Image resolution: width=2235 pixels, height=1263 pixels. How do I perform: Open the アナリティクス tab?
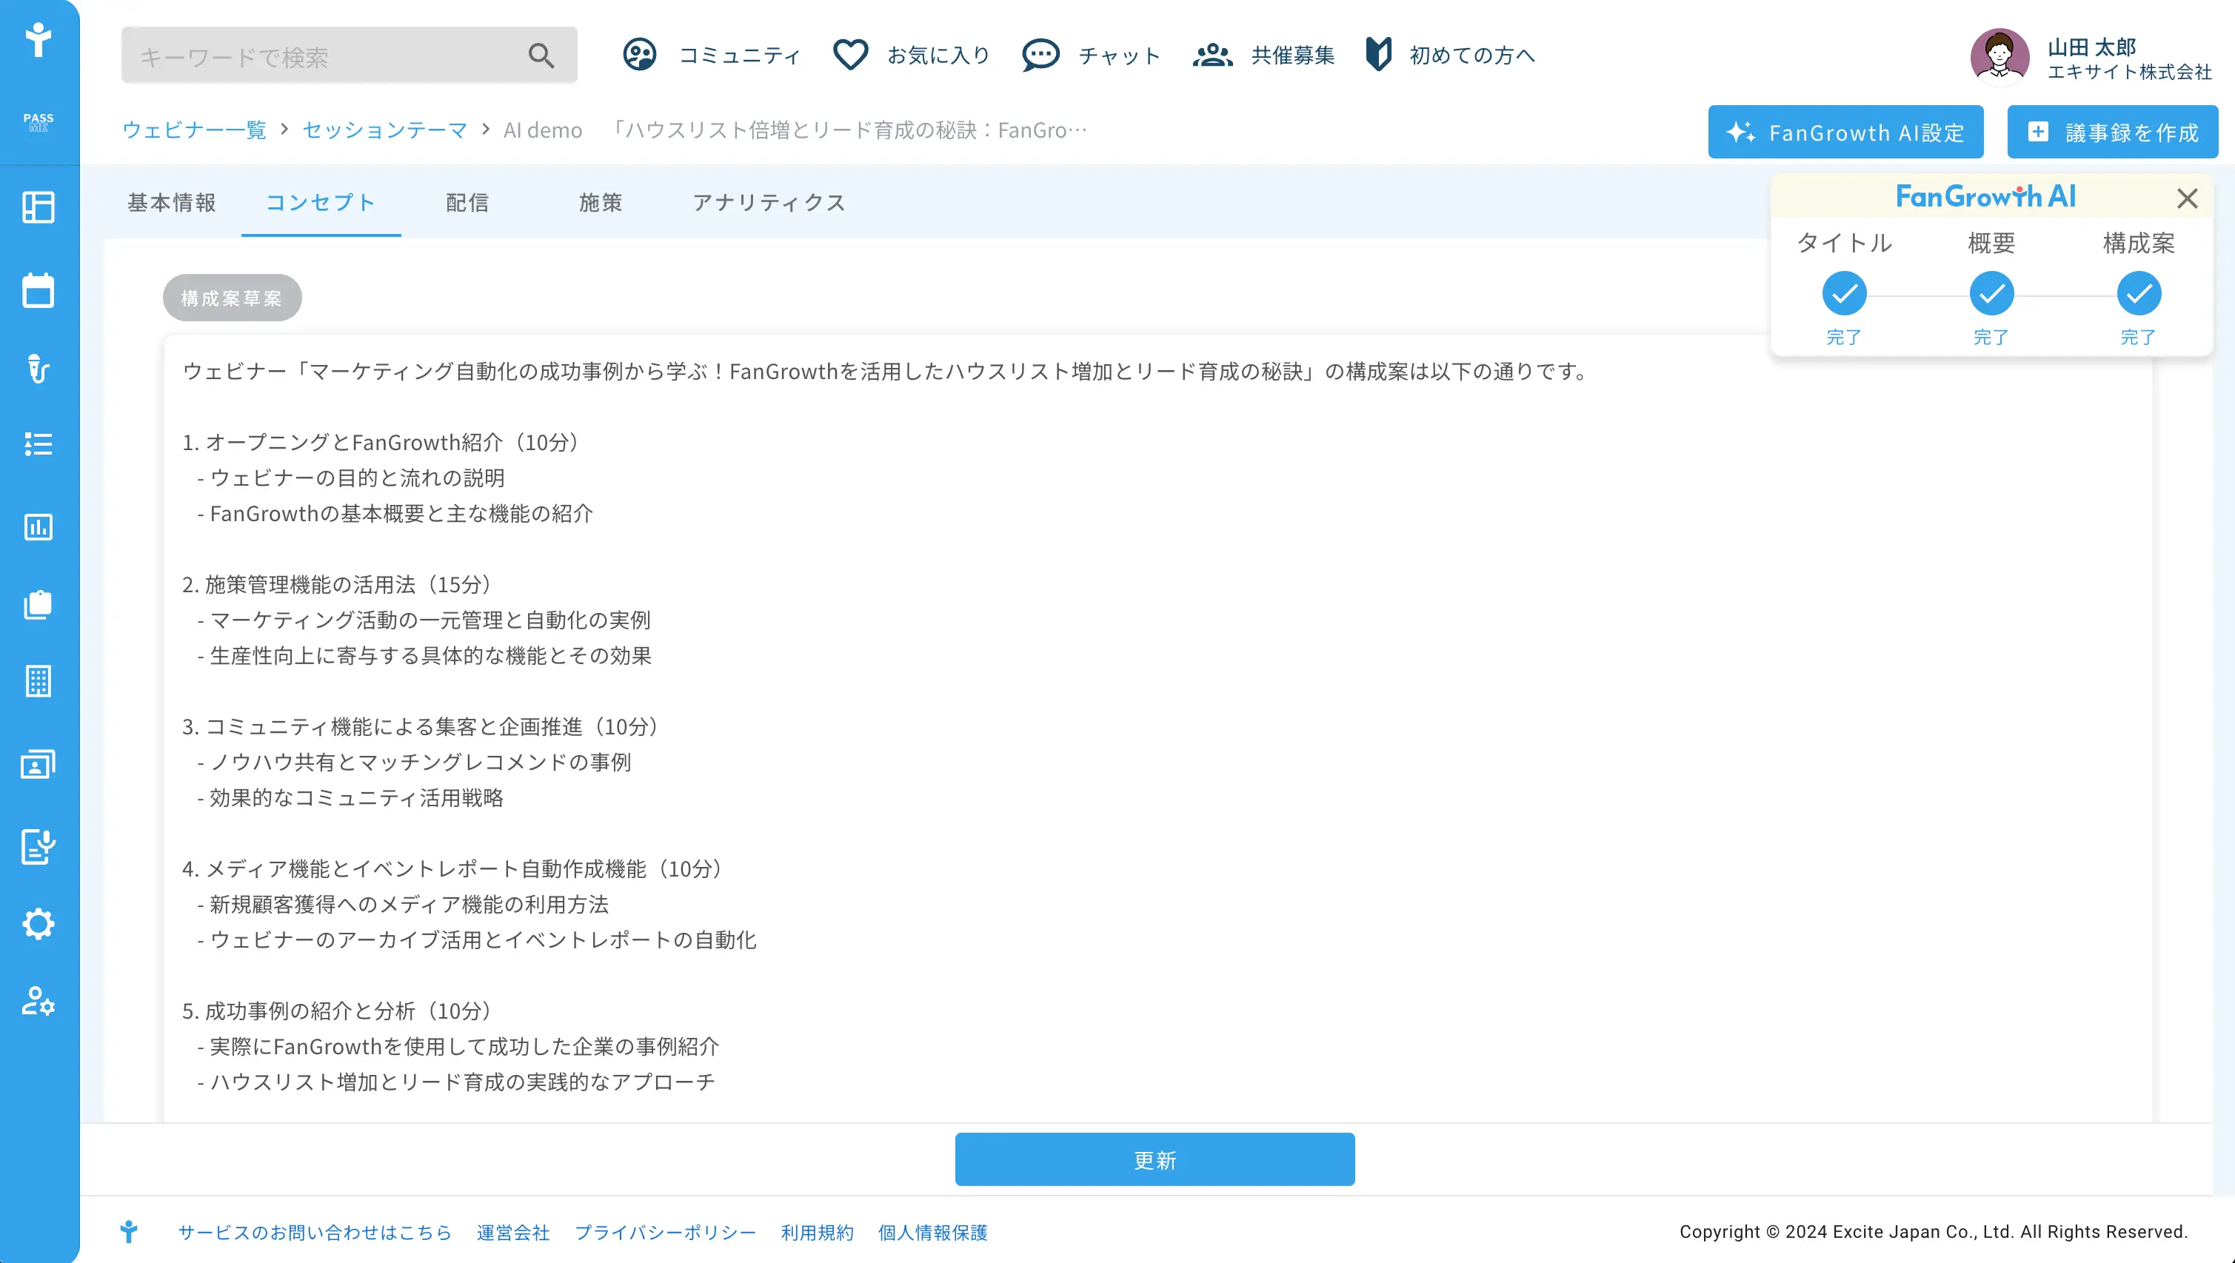tap(769, 202)
